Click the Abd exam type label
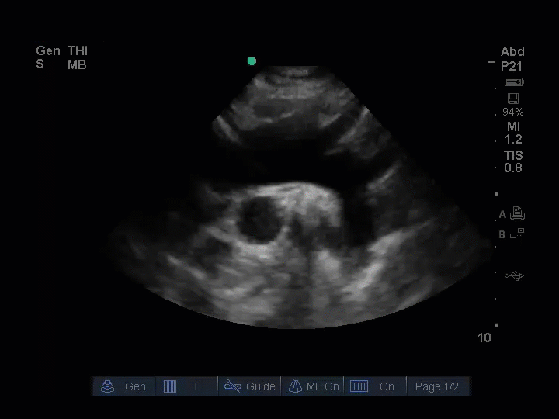 (x=512, y=52)
